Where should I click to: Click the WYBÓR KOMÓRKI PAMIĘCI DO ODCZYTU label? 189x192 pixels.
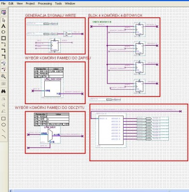pos(50,108)
